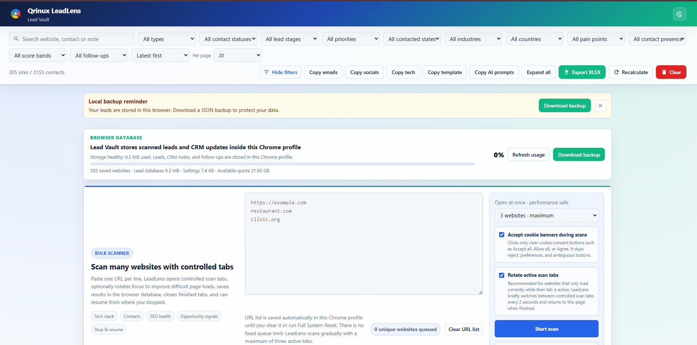Click Copy AI prompts button
This screenshot has height=345, width=697.
click(494, 72)
